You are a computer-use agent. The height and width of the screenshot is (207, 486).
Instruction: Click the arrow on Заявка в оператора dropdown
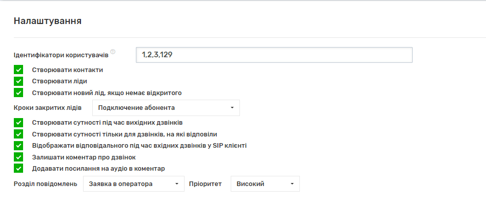click(177, 184)
